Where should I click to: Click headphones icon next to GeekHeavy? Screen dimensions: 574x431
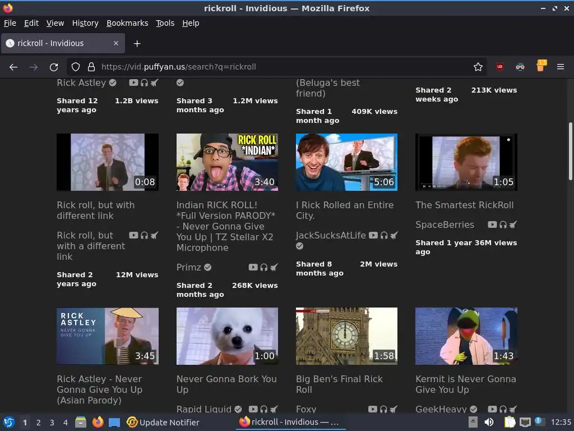click(x=503, y=409)
